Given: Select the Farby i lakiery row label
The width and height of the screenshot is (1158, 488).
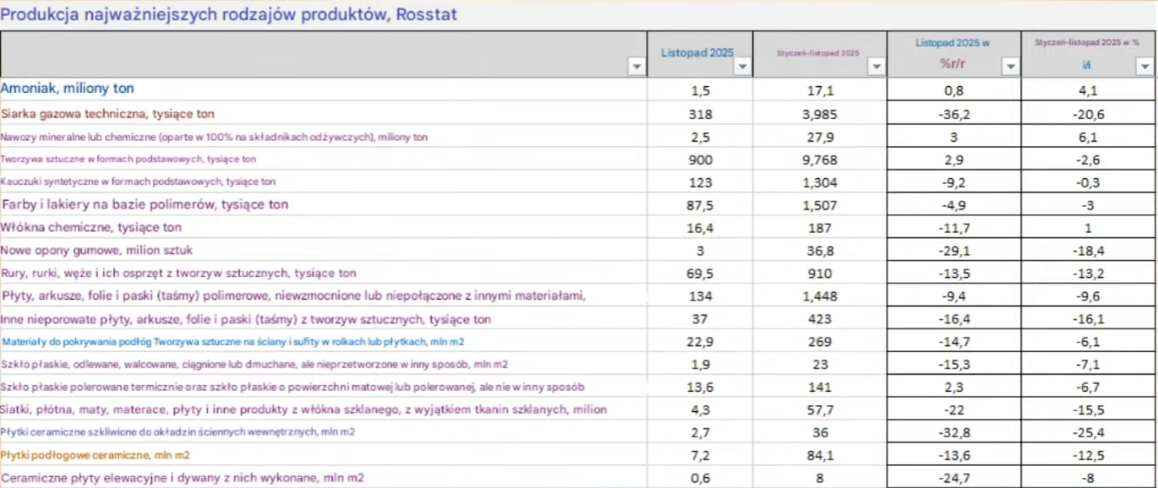Looking at the screenshot, I should [x=145, y=204].
